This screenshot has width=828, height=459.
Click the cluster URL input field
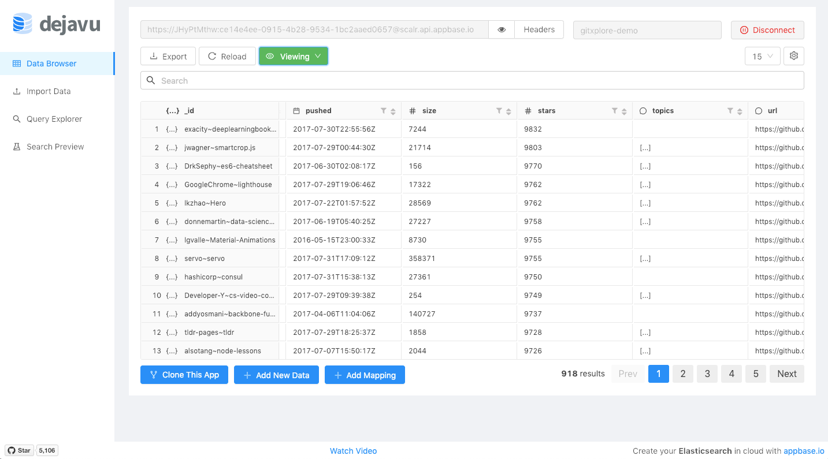click(x=314, y=29)
